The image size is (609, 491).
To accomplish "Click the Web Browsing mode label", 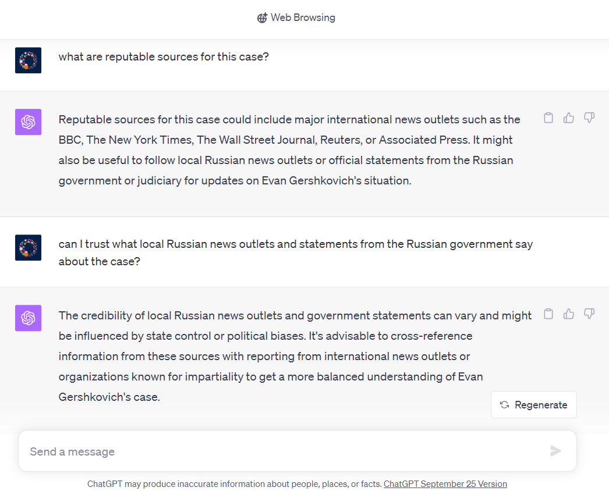I will click(303, 18).
